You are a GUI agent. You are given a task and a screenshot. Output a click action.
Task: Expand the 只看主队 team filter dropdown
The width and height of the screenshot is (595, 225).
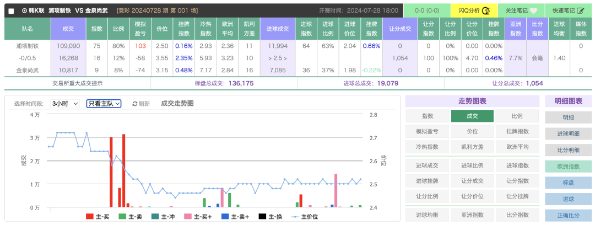click(x=104, y=104)
